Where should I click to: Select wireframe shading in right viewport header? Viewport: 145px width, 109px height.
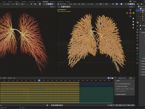pos(128,4)
